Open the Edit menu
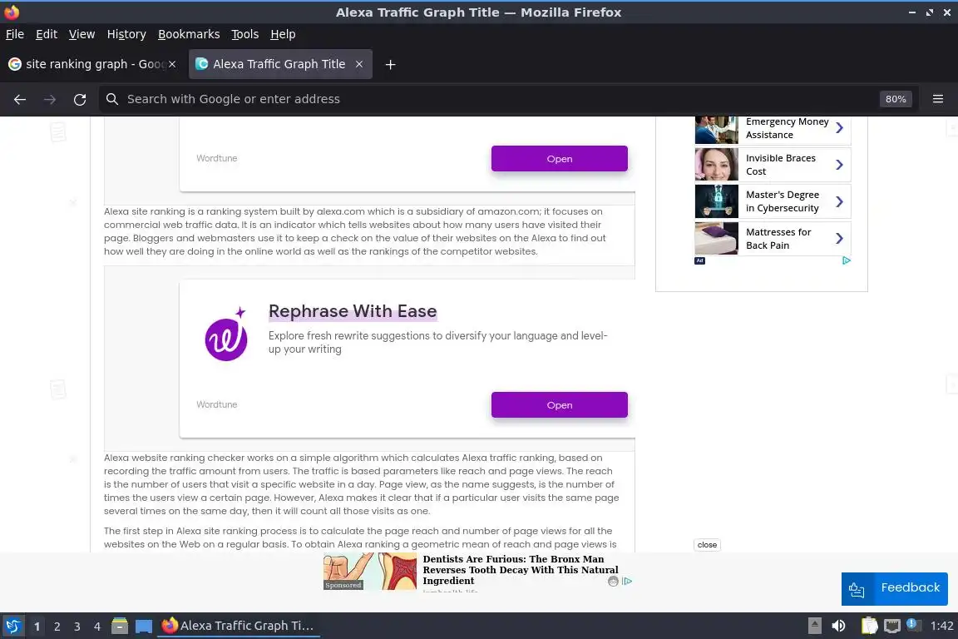Screen dimensions: 958x639 47,34
